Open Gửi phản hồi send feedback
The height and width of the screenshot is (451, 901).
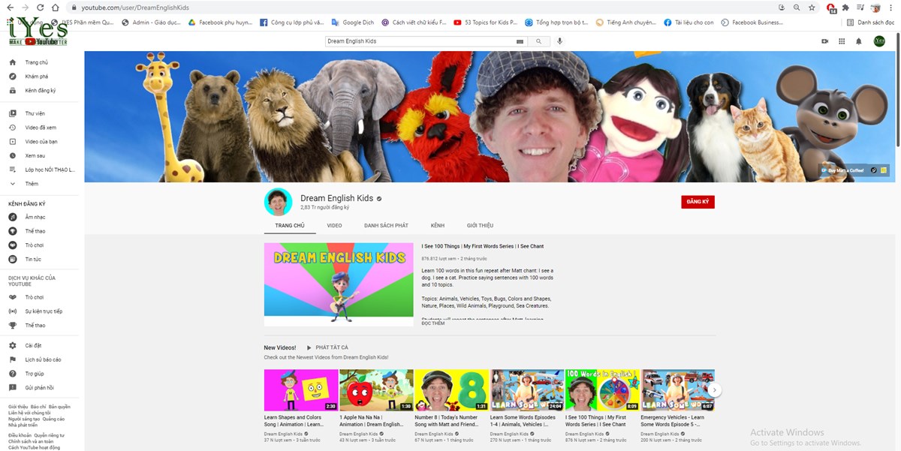[x=39, y=387]
